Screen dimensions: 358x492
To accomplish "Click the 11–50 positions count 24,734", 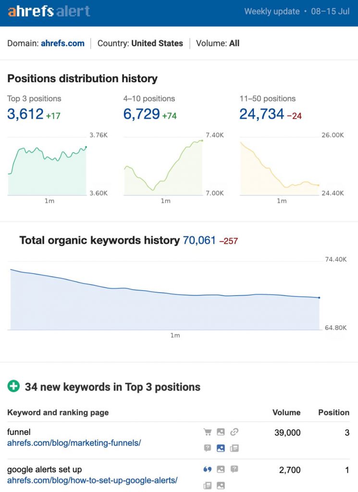I will point(262,114).
